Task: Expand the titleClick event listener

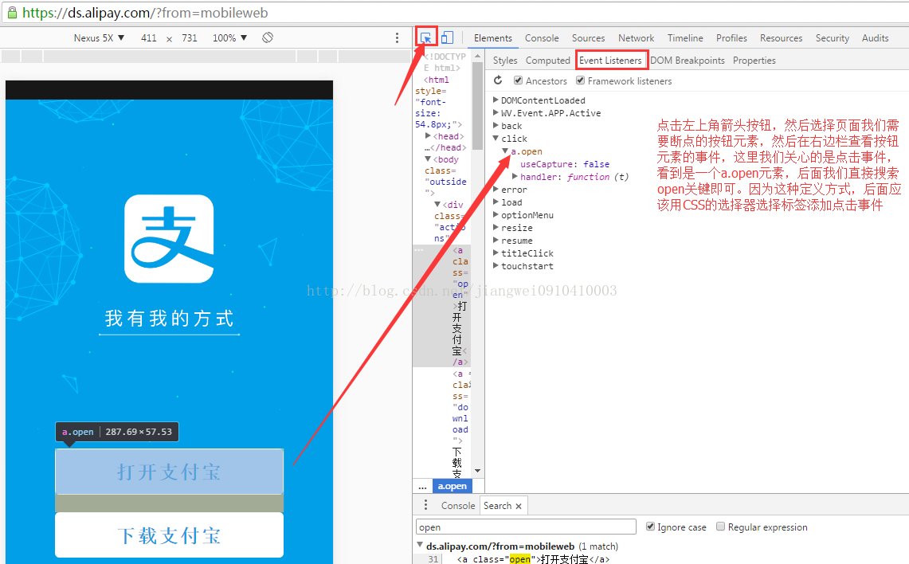Action: pos(496,253)
